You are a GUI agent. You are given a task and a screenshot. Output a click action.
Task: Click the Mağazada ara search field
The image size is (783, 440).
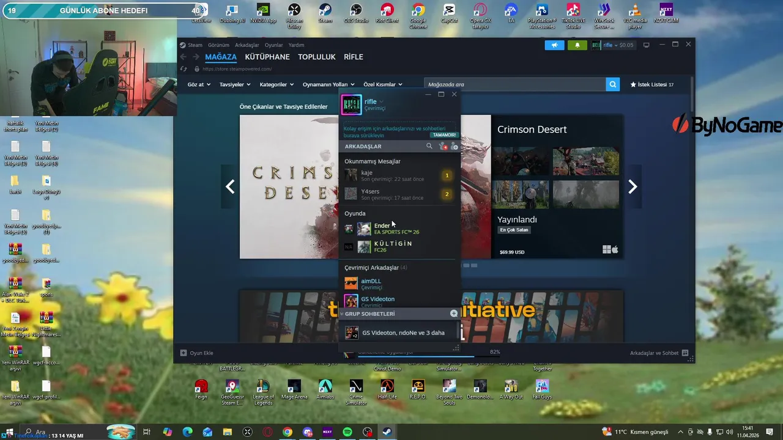515,84
